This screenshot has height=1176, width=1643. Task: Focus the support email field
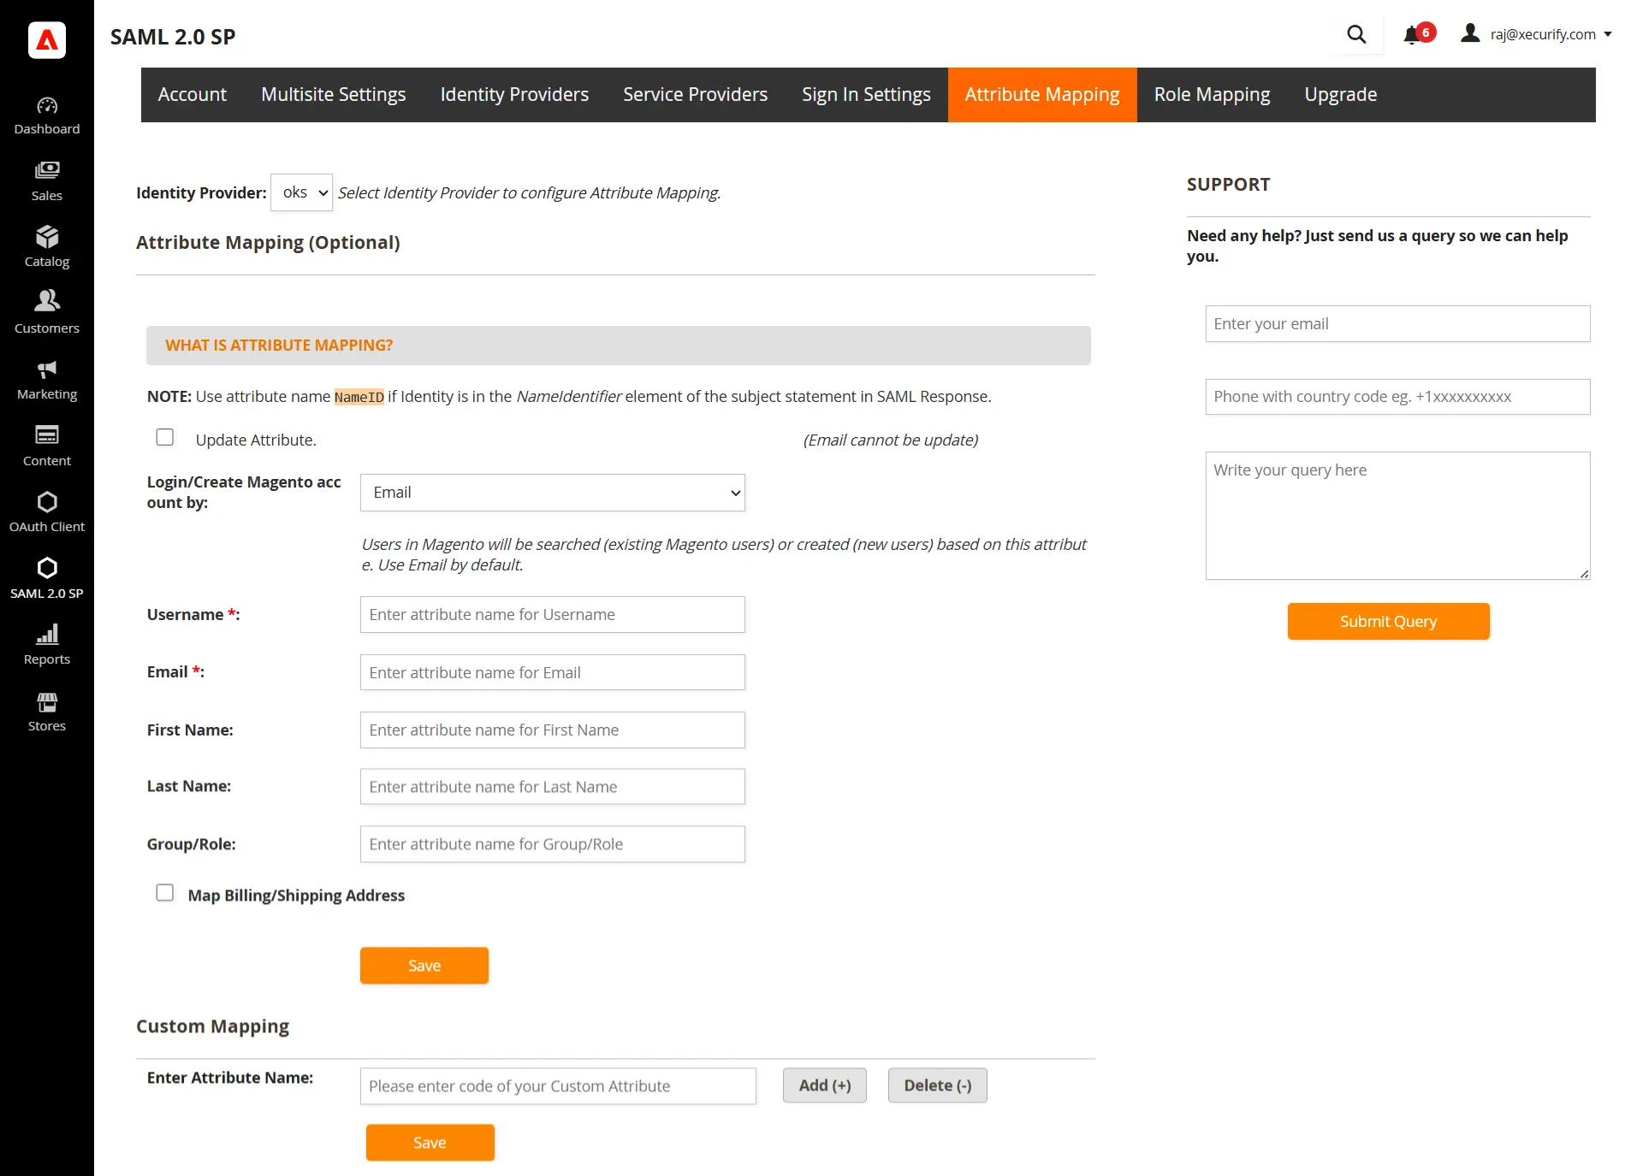click(x=1398, y=324)
